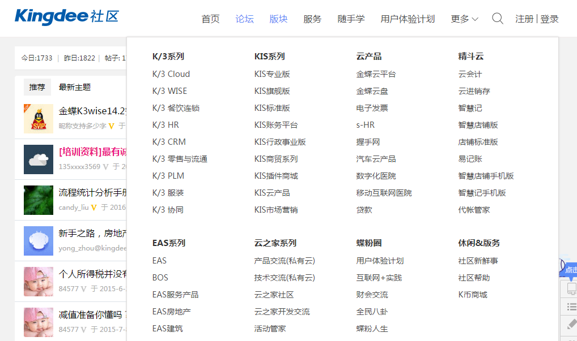Open the K/3 Cloud board
Viewport: 577px width, 341px height.
point(171,74)
